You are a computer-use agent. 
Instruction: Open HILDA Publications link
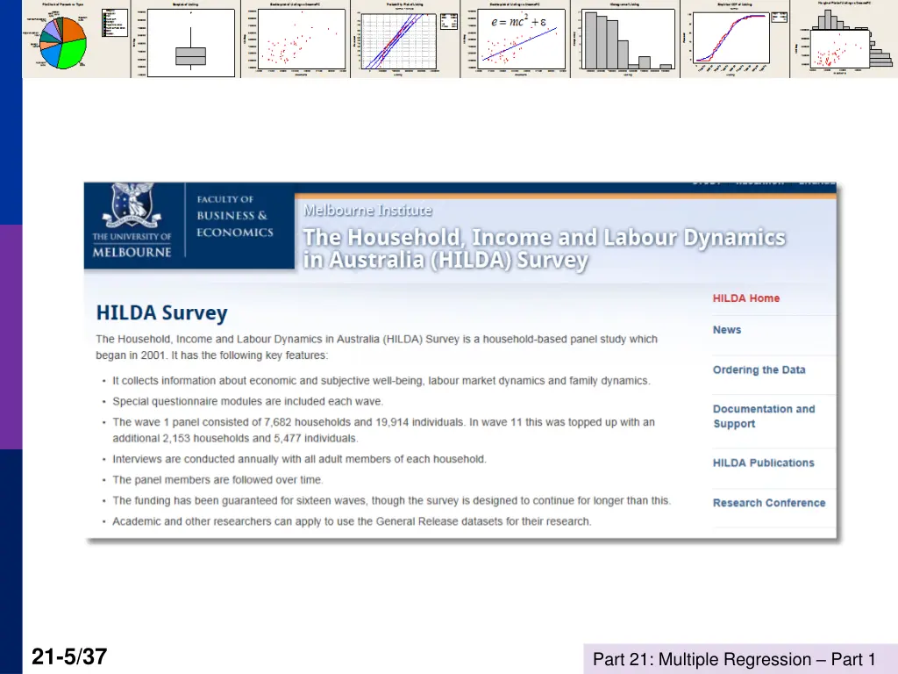click(x=764, y=462)
